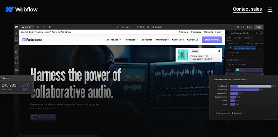Open the Components cube icon in the sidebar
Viewport: 278px width, 137px height.
pos(16,52)
